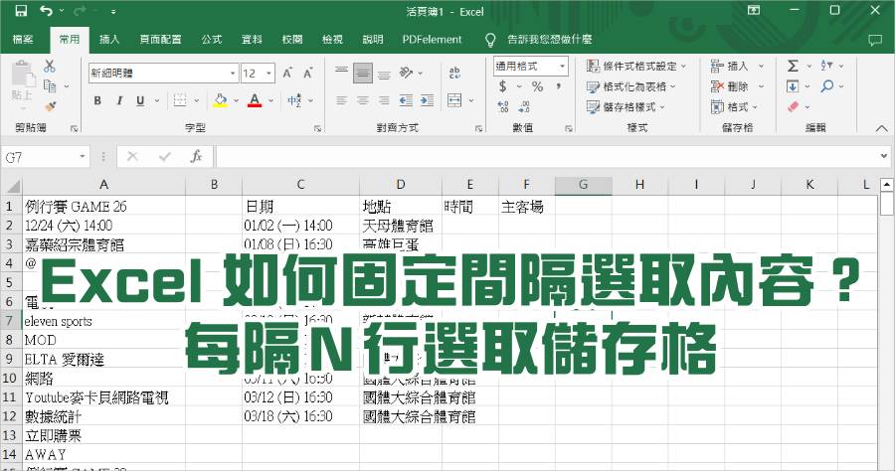Open 儲存格樣式 cell styles
This screenshot has width=895, height=471.
626,106
